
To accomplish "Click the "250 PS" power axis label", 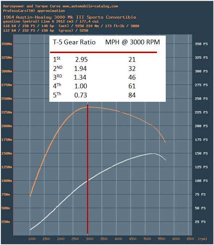I will tap(201, 99).
